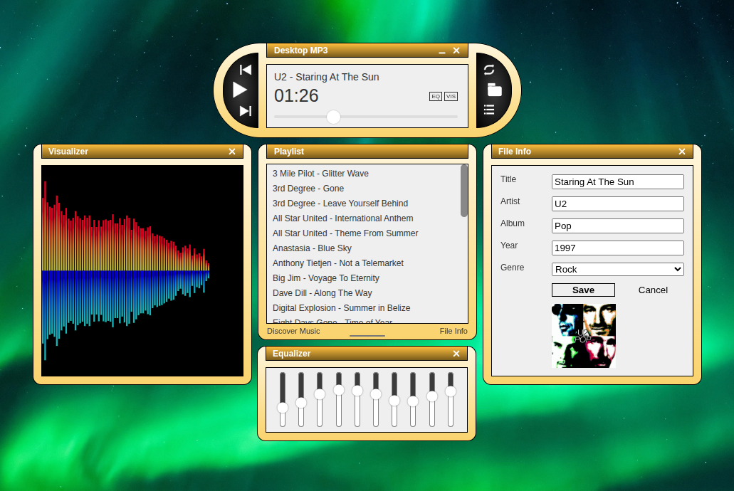734x491 pixels.
Task: Open a music folder via the folder icon
Action: [x=493, y=90]
